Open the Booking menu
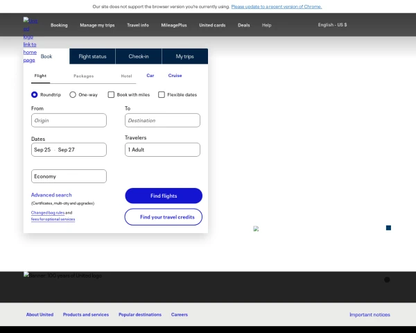The image size is (416, 333). (x=59, y=25)
